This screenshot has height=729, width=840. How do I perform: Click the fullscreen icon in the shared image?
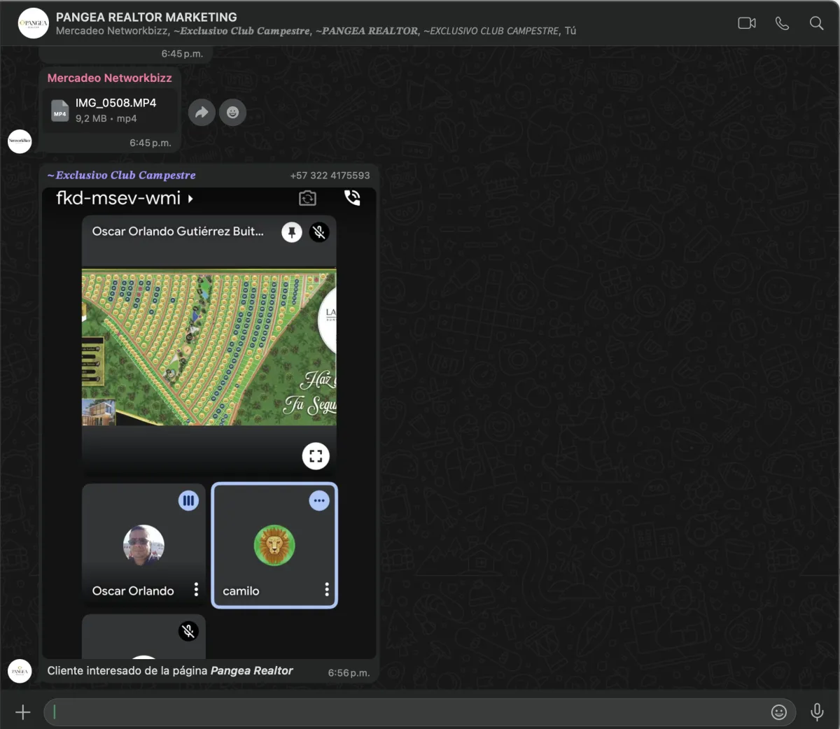(316, 456)
